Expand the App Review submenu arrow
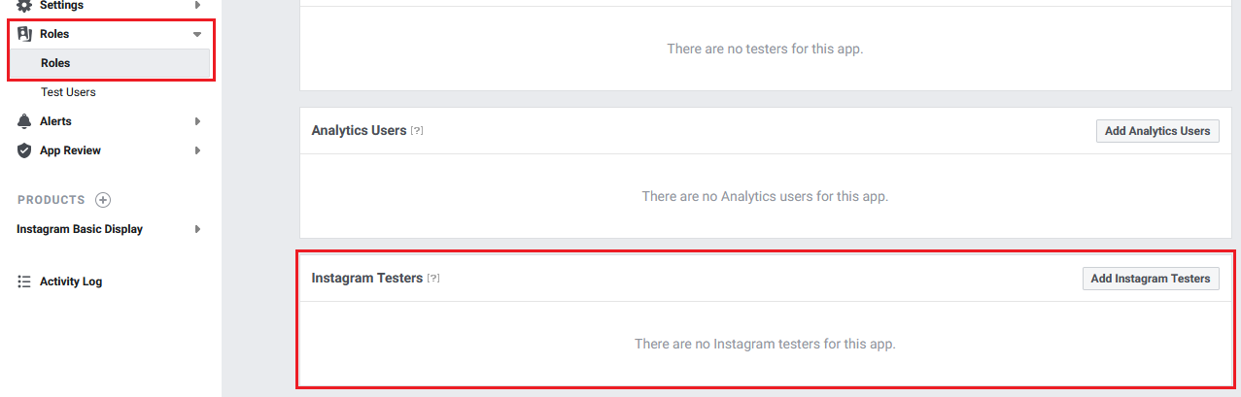Image resolution: width=1241 pixels, height=397 pixels. click(x=197, y=150)
